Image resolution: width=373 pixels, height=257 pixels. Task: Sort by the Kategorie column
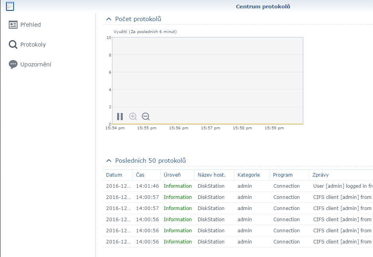pyautogui.click(x=249, y=175)
